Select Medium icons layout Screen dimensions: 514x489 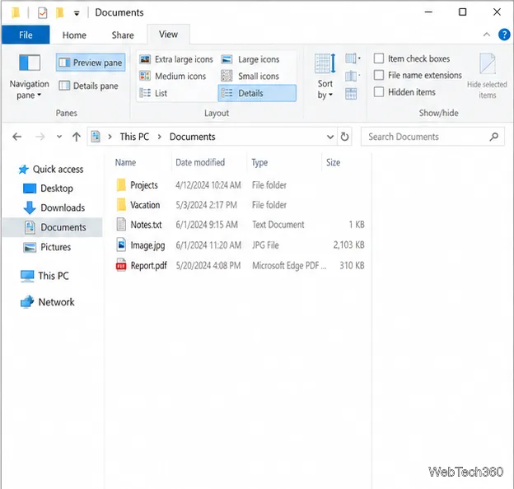pos(173,76)
